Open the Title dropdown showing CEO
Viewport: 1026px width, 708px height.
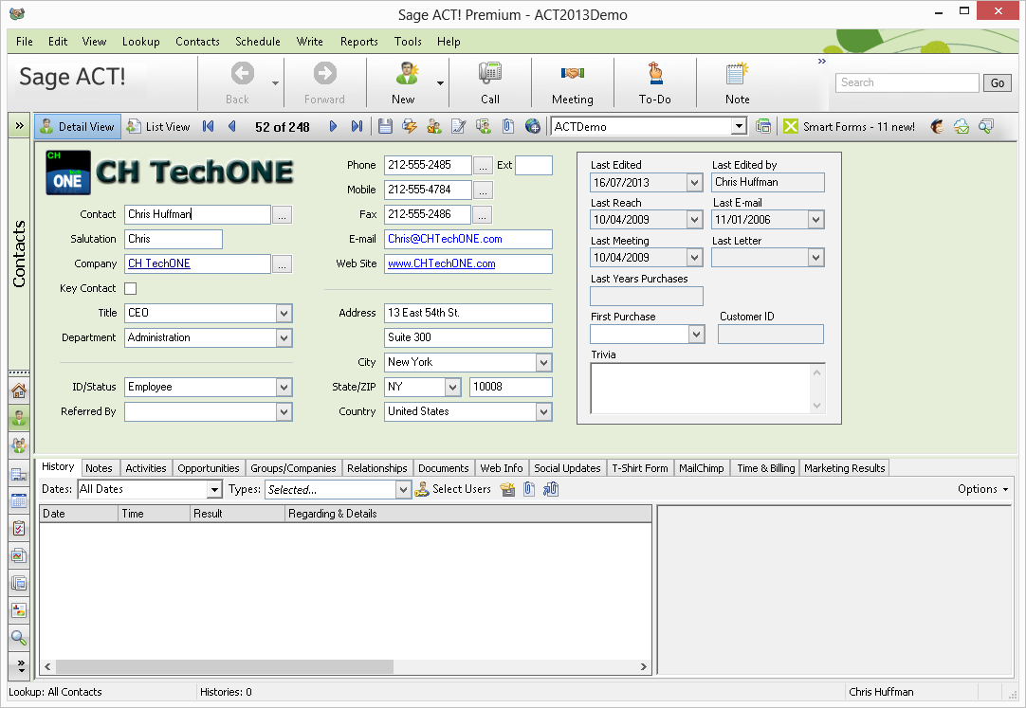pyautogui.click(x=284, y=313)
